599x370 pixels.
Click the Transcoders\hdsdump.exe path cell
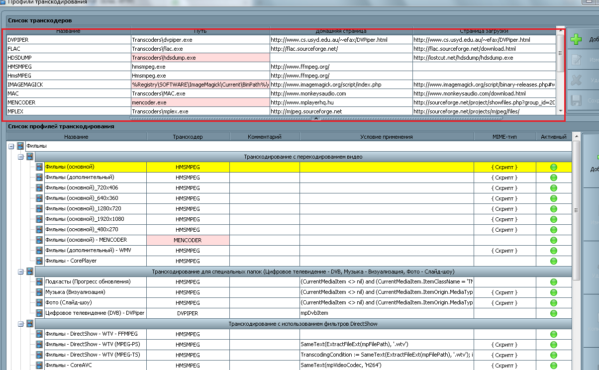[200, 58]
